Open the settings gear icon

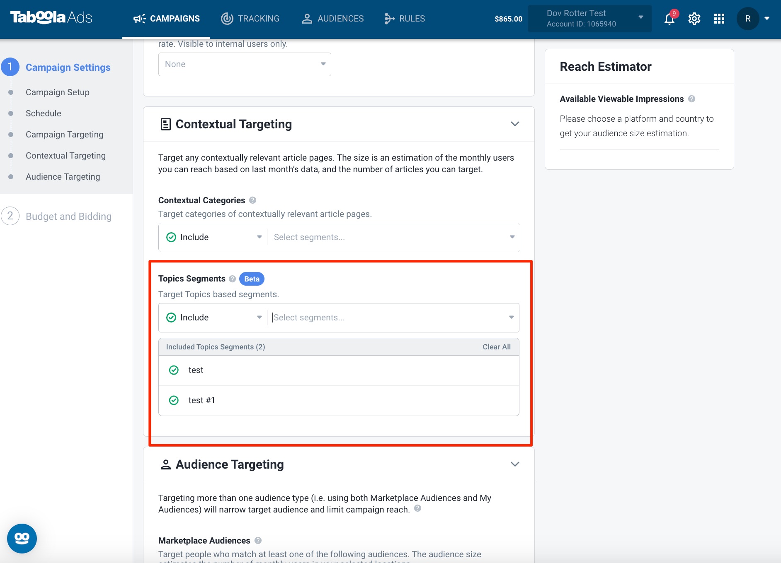(x=694, y=19)
